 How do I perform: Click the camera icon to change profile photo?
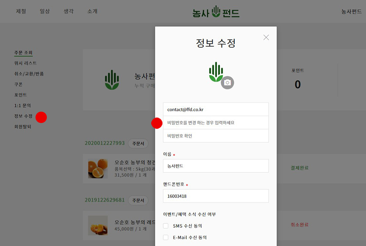click(x=227, y=83)
